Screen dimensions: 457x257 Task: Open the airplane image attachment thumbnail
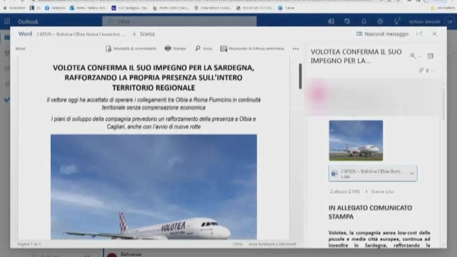356,141
